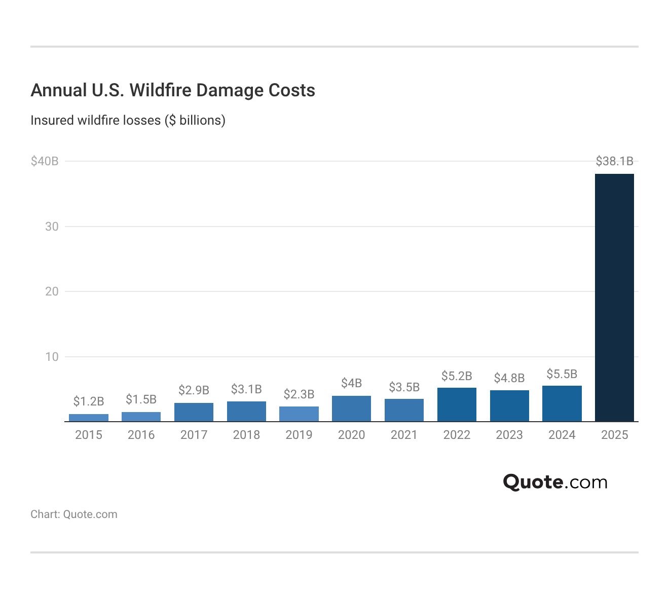Click the chart title Annual U.S. Wildfire Damage Costs
669x594 pixels.
(x=173, y=90)
